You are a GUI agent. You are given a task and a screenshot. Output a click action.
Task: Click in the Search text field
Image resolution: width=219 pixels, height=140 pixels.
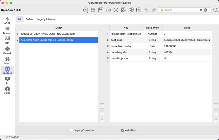(x=181, y=10)
